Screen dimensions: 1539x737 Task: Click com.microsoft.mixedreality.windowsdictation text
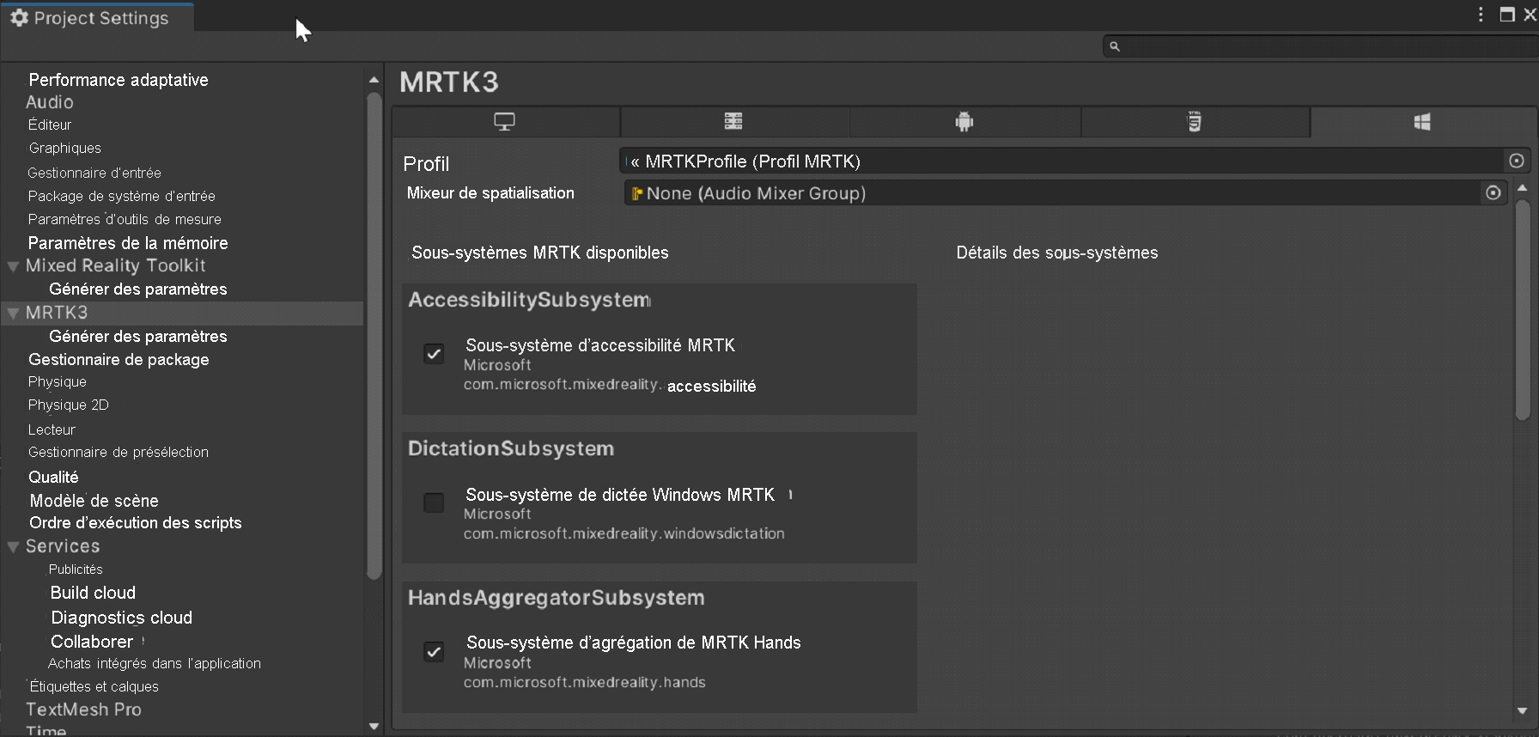(x=624, y=533)
